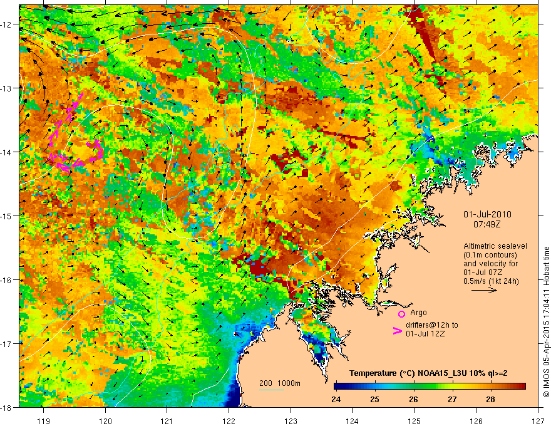Click the longitude axis label '124'
Image resolution: width=551 pixels, height=426 pixels.
(353, 421)
